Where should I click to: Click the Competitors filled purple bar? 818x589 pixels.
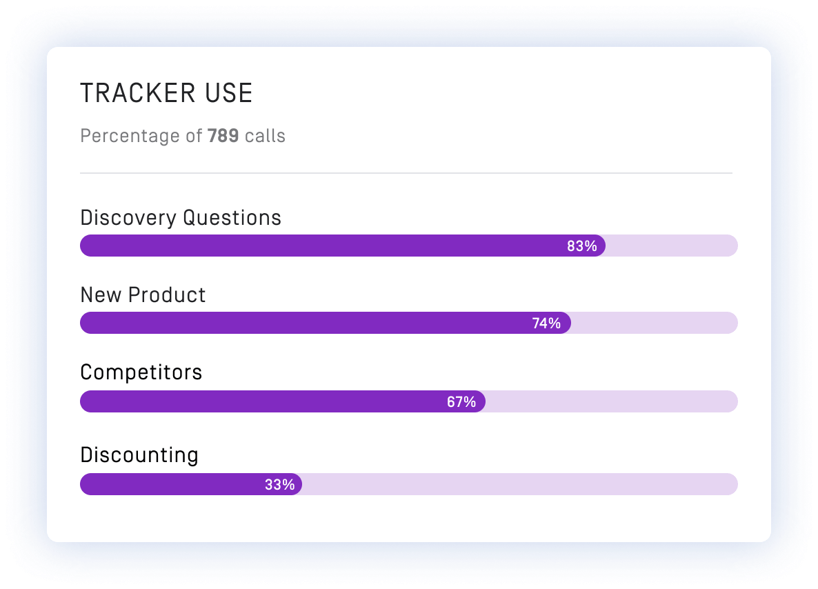(283, 401)
